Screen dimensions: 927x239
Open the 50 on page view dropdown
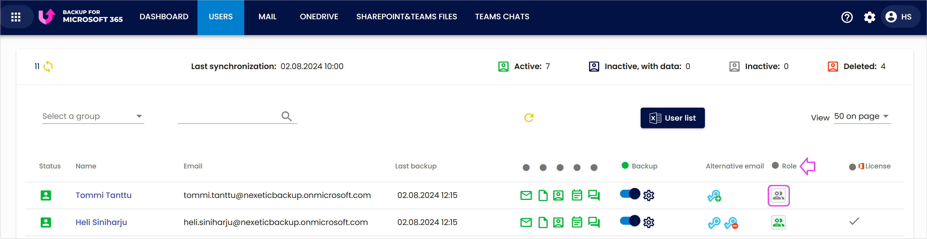862,116
